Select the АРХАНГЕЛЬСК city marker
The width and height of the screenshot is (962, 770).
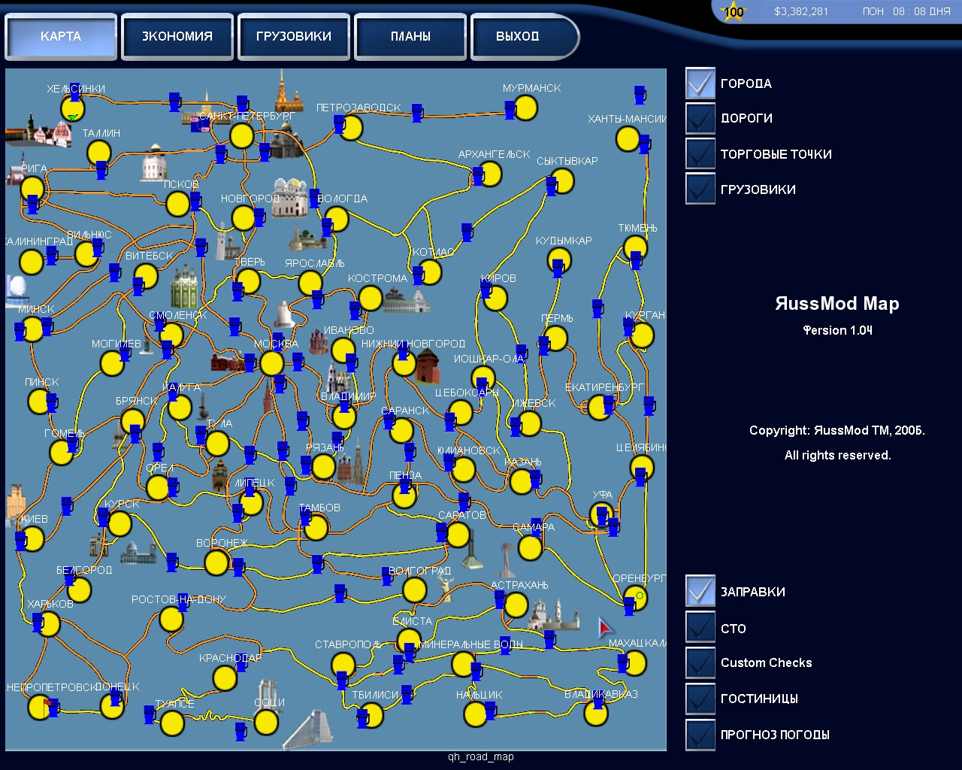tap(489, 174)
